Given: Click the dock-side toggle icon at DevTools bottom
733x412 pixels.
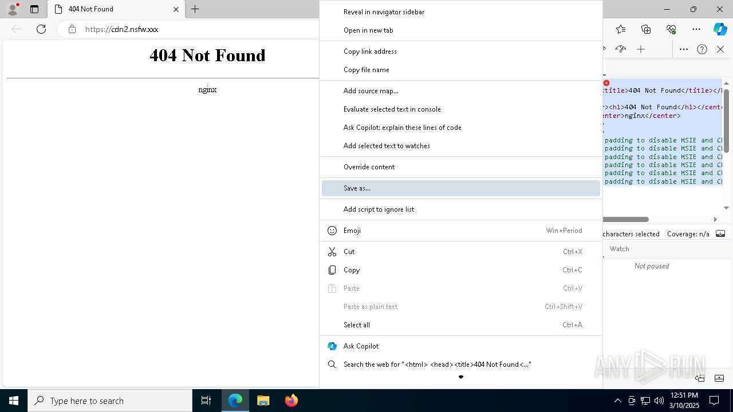Looking at the screenshot, I should point(700,378).
